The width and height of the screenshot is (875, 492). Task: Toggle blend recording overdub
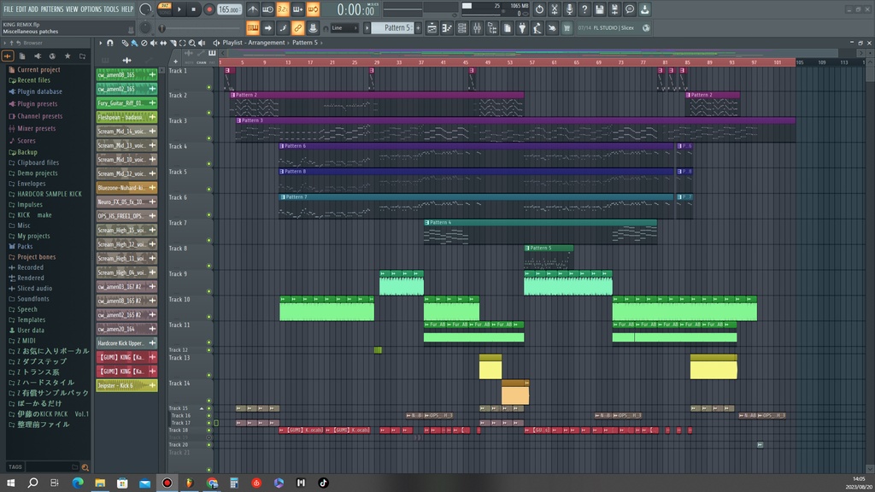click(x=298, y=9)
